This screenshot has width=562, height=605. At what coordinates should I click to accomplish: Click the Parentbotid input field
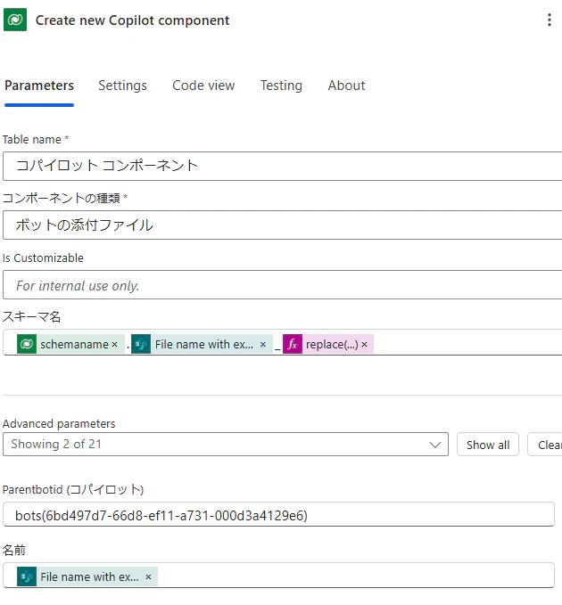coord(278,514)
